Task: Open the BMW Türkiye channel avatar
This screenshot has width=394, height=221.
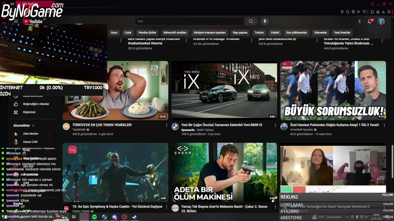Action: tap(175, 126)
